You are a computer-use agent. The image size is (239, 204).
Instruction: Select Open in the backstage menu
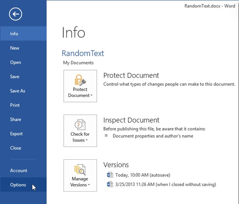(x=24, y=62)
